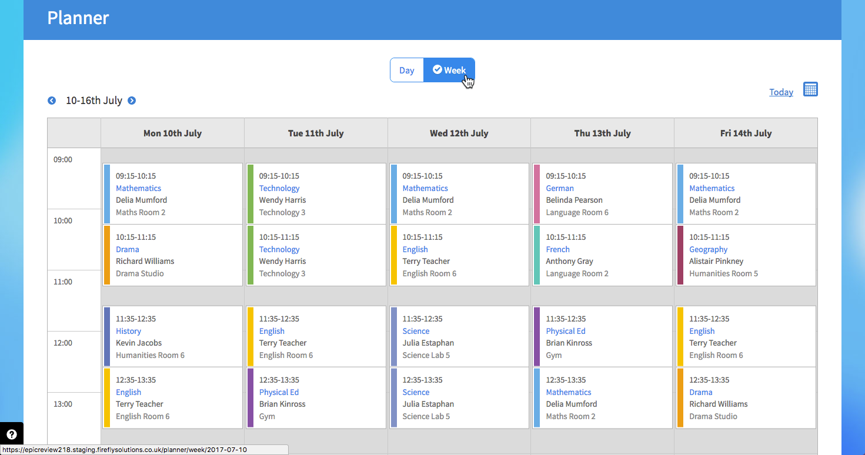Open Monday History lesson
This screenshot has height=455, width=865.
click(x=128, y=331)
